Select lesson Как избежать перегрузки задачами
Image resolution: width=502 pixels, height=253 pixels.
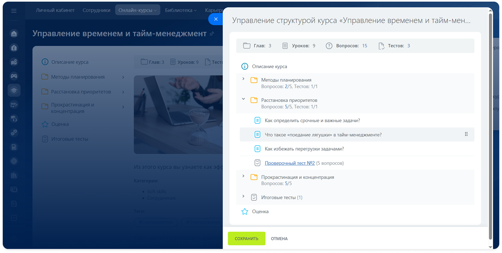[x=304, y=149]
